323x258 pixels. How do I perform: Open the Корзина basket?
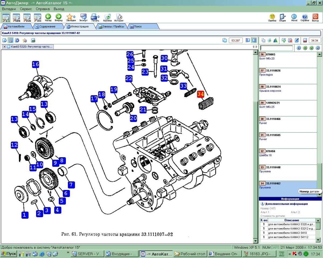(107, 17)
